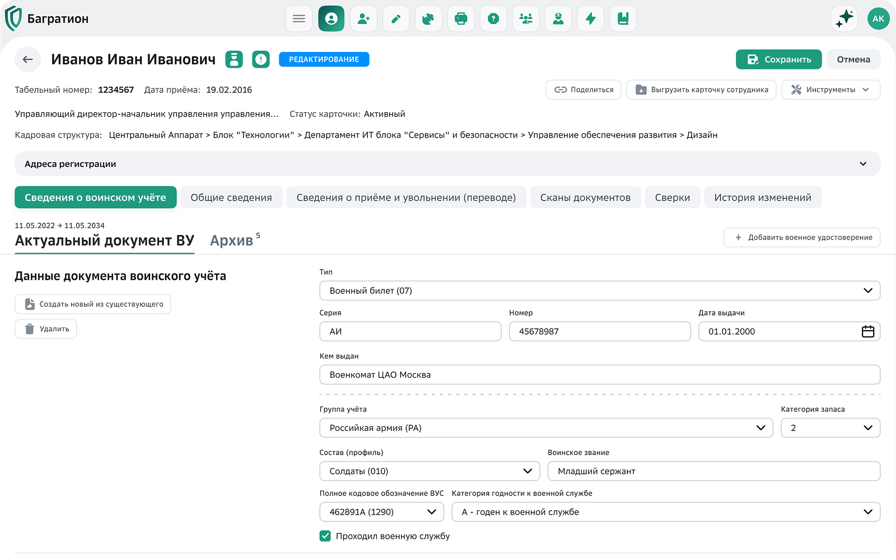
Task: Click the back arrow beside employee name
Action: click(x=27, y=59)
